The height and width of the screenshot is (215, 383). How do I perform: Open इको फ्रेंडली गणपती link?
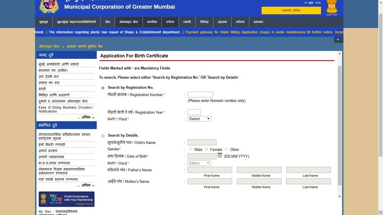click(52, 145)
